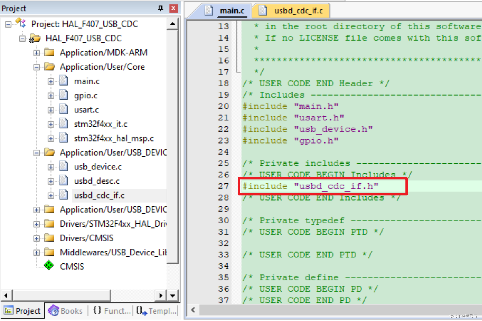
Task: Expand the Application/MDK-ARM group
Action: point(36,53)
